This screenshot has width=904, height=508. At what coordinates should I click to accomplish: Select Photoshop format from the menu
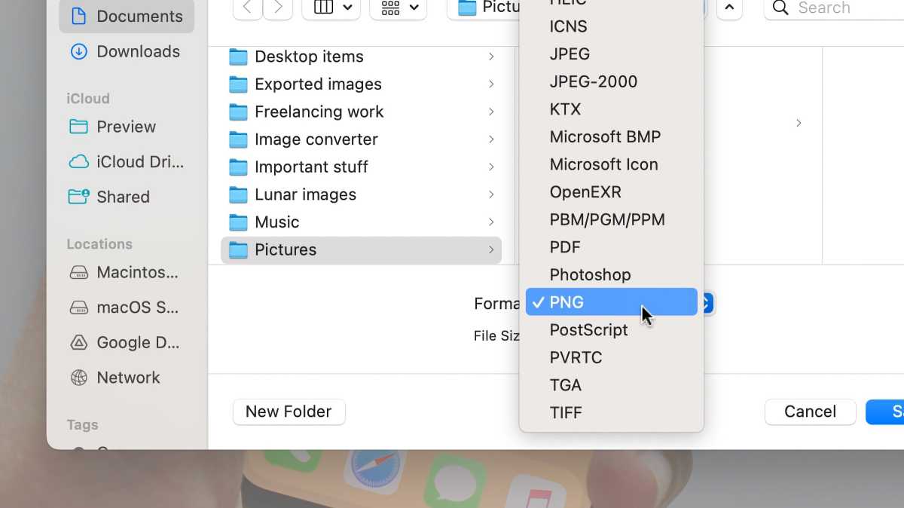tap(590, 274)
